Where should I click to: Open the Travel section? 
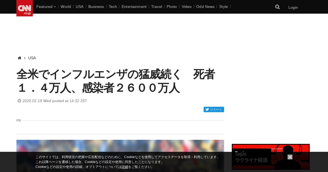pyautogui.click(x=157, y=7)
